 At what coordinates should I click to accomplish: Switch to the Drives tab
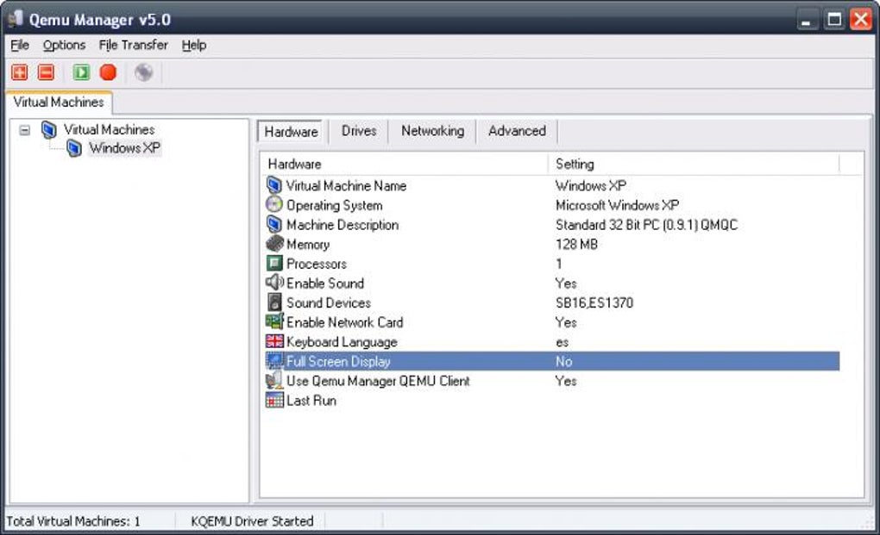[359, 131]
